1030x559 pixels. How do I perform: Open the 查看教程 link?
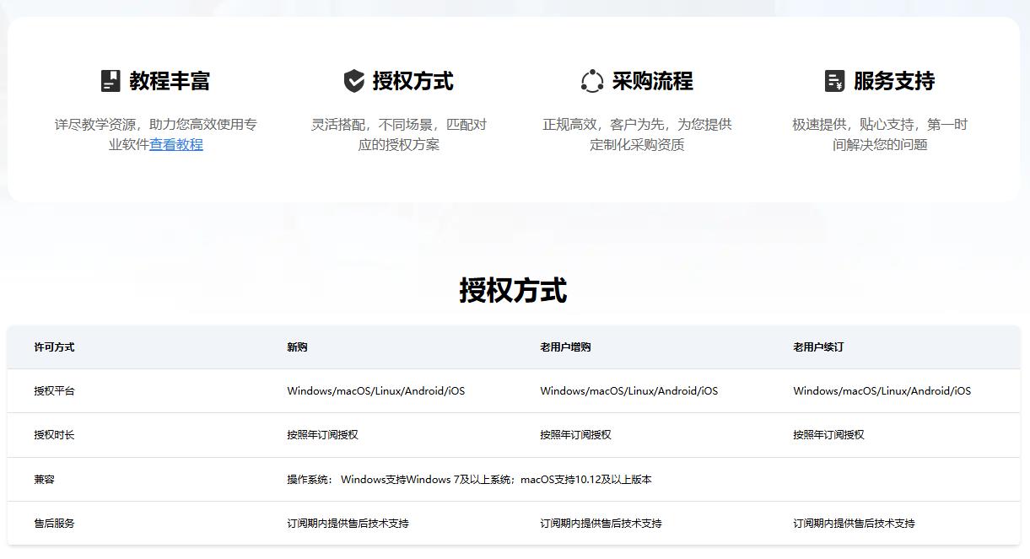click(176, 145)
